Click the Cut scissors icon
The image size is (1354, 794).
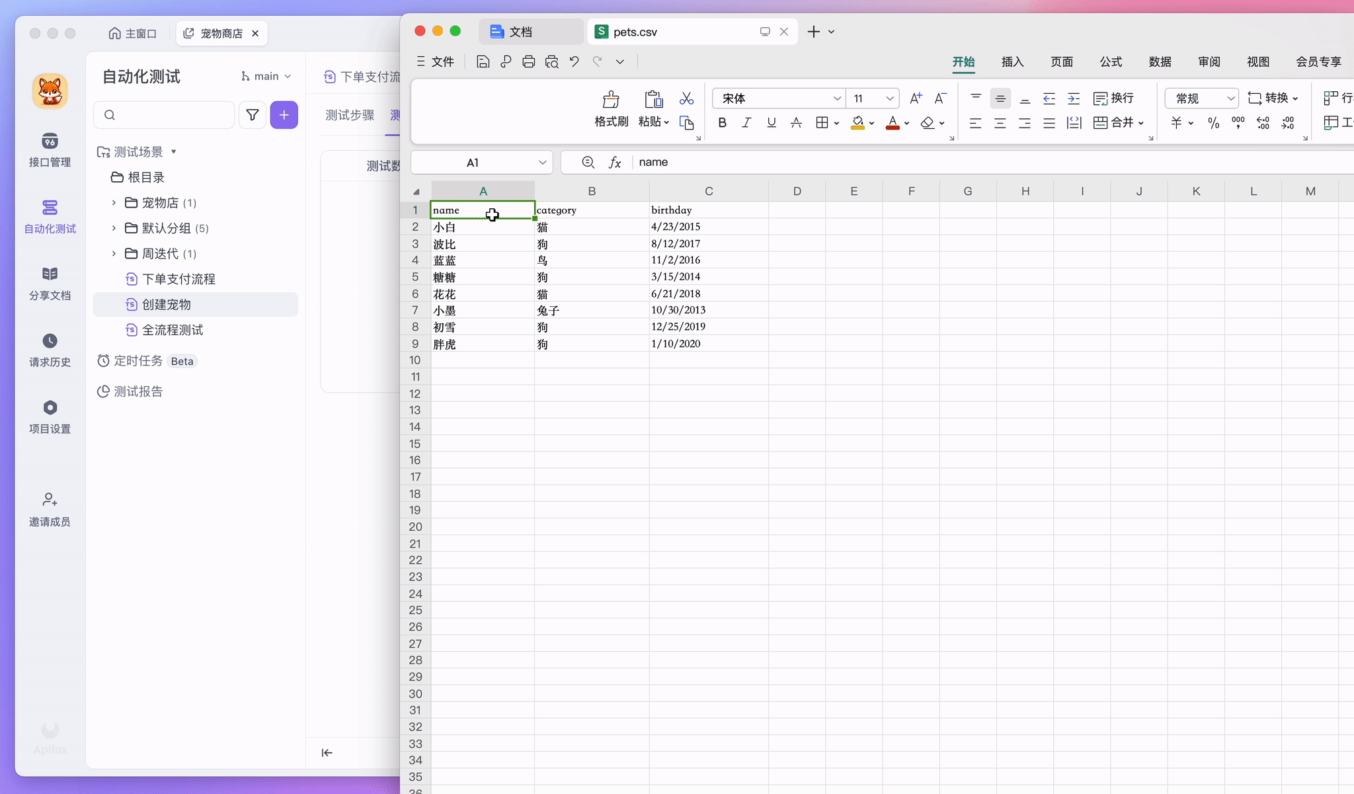point(686,99)
